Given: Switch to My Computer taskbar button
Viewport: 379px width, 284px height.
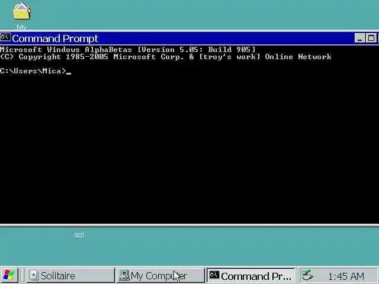Looking at the screenshot, I should click(160, 276).
